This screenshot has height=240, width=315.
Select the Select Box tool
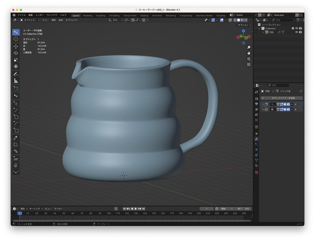(16, 32)
